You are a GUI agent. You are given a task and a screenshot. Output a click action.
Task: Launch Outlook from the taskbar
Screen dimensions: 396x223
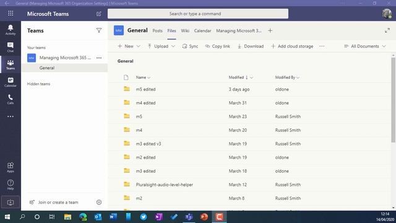click(x=98, y=217)
